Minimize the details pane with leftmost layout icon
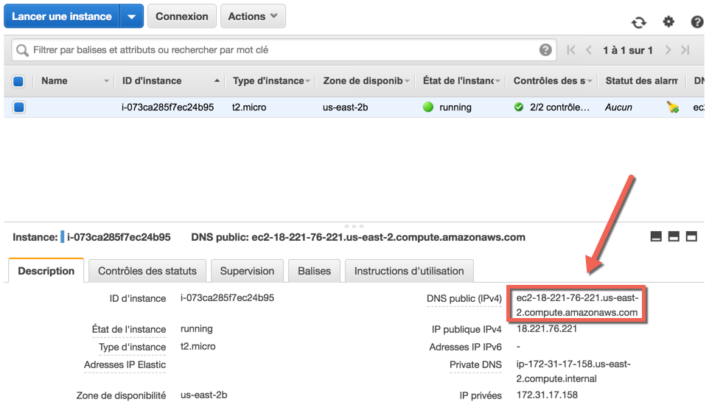This screenshot has height=402, width=709. point(656,236)
